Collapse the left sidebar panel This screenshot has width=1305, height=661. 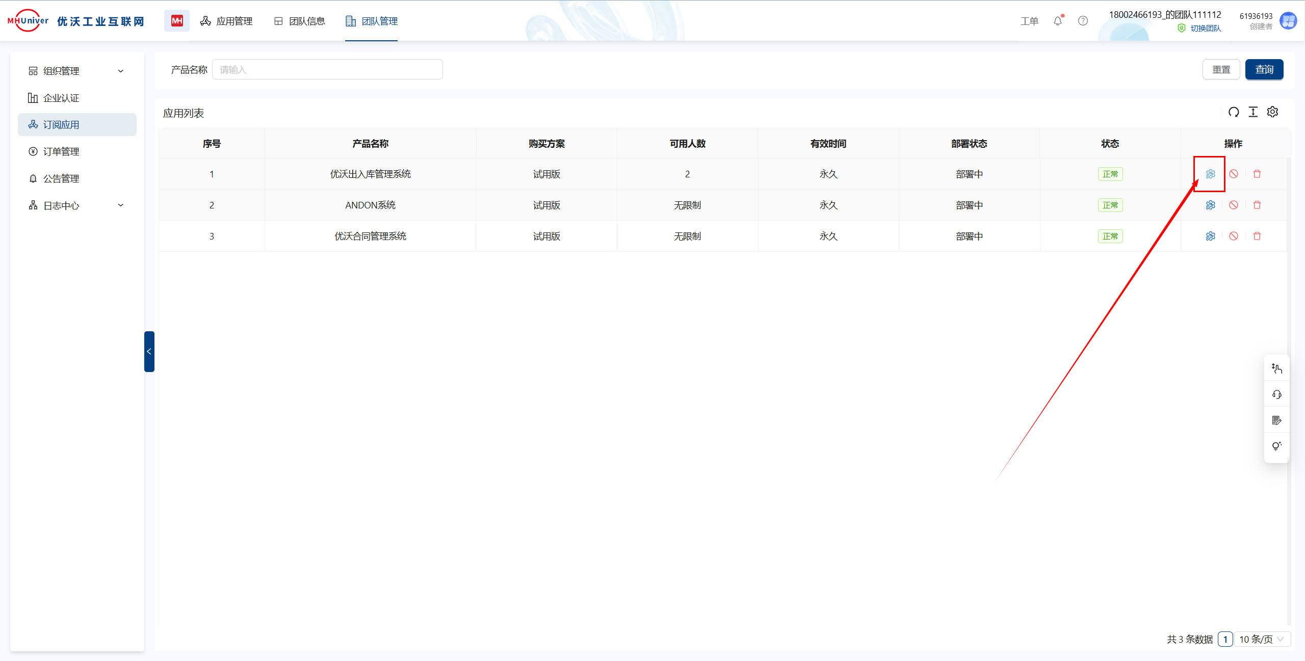[x=149, y=352]
